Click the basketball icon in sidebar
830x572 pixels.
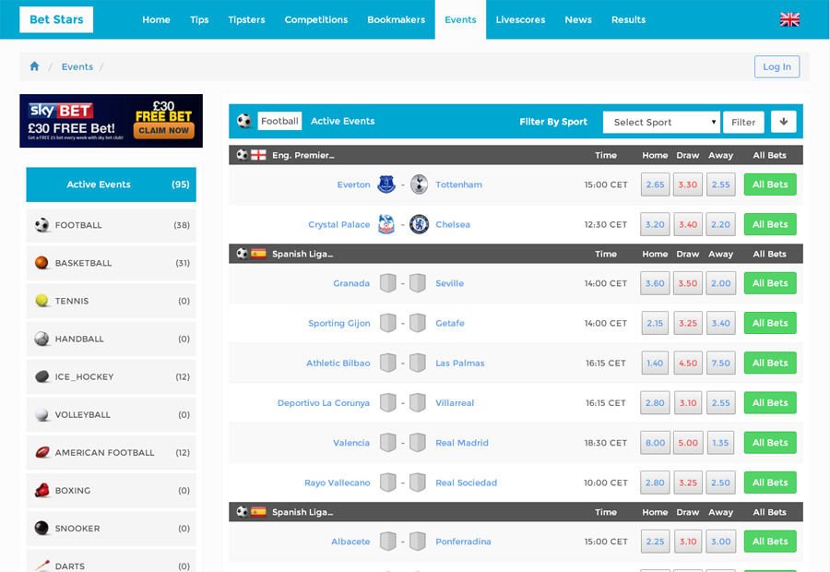pyautogui.click(x=41, y=263)
